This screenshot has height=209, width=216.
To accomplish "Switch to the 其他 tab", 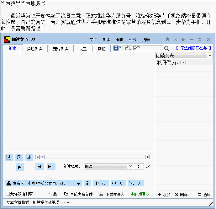I will tap(101, 49).
